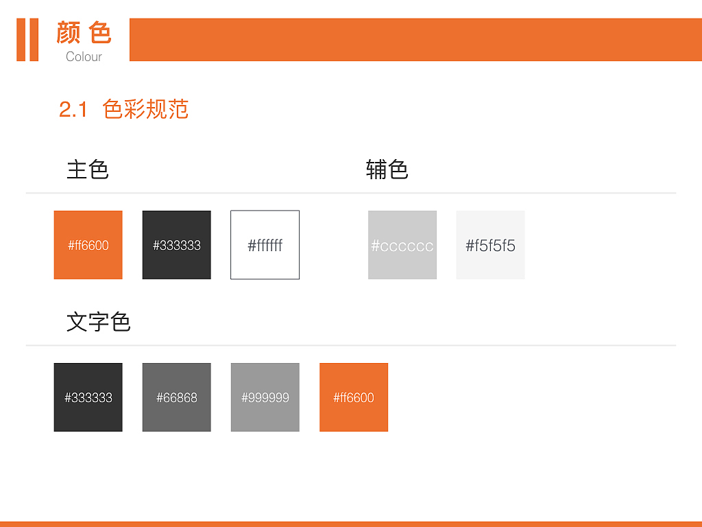The height and width of the screenshot is (527, 702).
Task: Select the #999999 gray text swatch
Action: pos(265,397)
